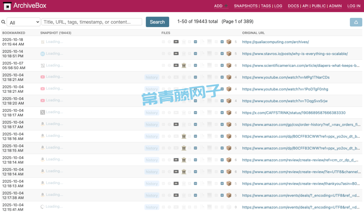Click the package icon in qualiacomputing row
The image size is (364, 212).
pyautogui.click(x=229, y=42)
